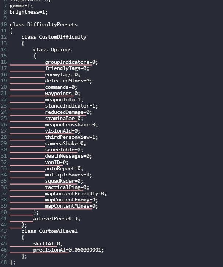Screen dimensions: 223x267
Task: Click the aiLevelPreset=3 line
Action: click(57, 218)
